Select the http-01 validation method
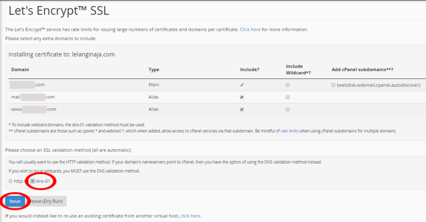The width and height of the screenshot is (426, 222). [11, 181]
